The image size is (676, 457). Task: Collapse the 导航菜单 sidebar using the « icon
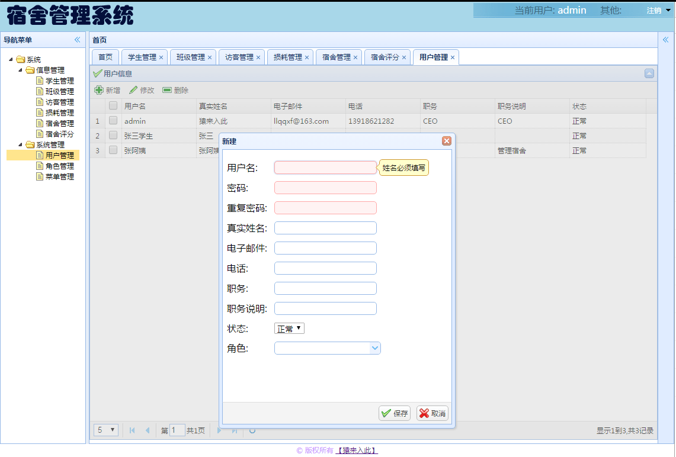click(76, 40)
